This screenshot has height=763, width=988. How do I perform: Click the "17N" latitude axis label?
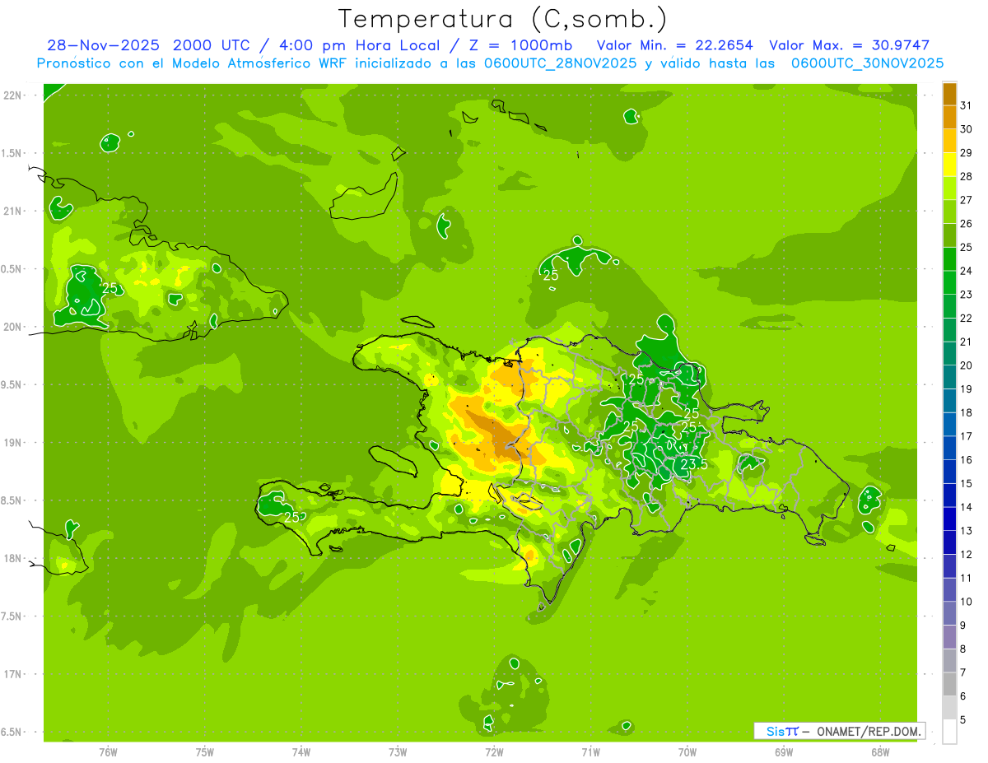coord(12,675)
